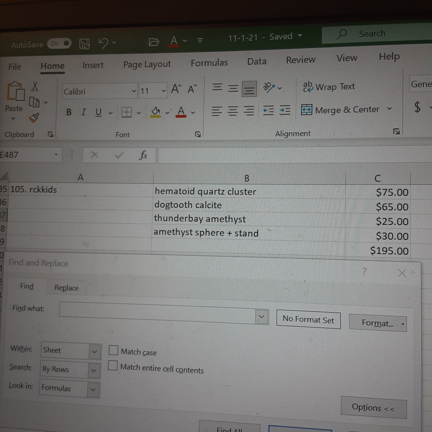Screen dimensions: 432x432
Task: Enable the Match case checkbox
Action: point(113,350)
